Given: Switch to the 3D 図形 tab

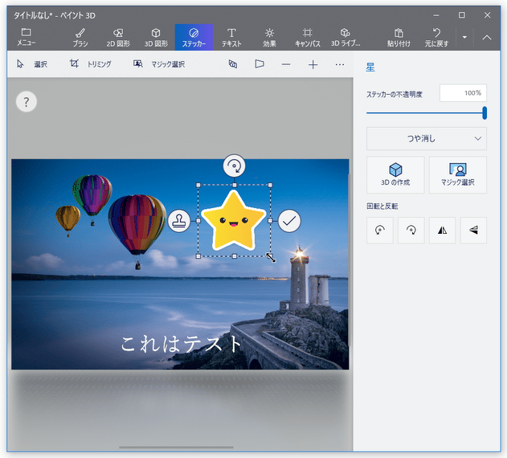Looking at the screenshot, I should point(156,37).
